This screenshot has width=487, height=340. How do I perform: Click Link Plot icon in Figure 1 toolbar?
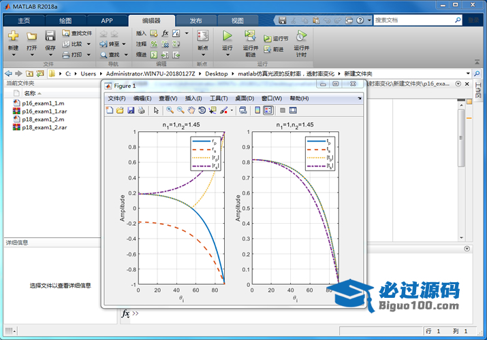tap(243, 110)
